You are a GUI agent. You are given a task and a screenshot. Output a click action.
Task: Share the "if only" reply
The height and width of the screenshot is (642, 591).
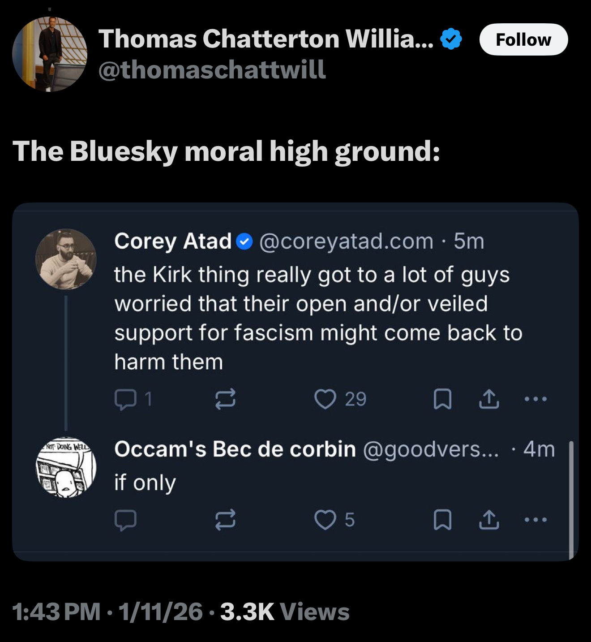coord(489,520)
